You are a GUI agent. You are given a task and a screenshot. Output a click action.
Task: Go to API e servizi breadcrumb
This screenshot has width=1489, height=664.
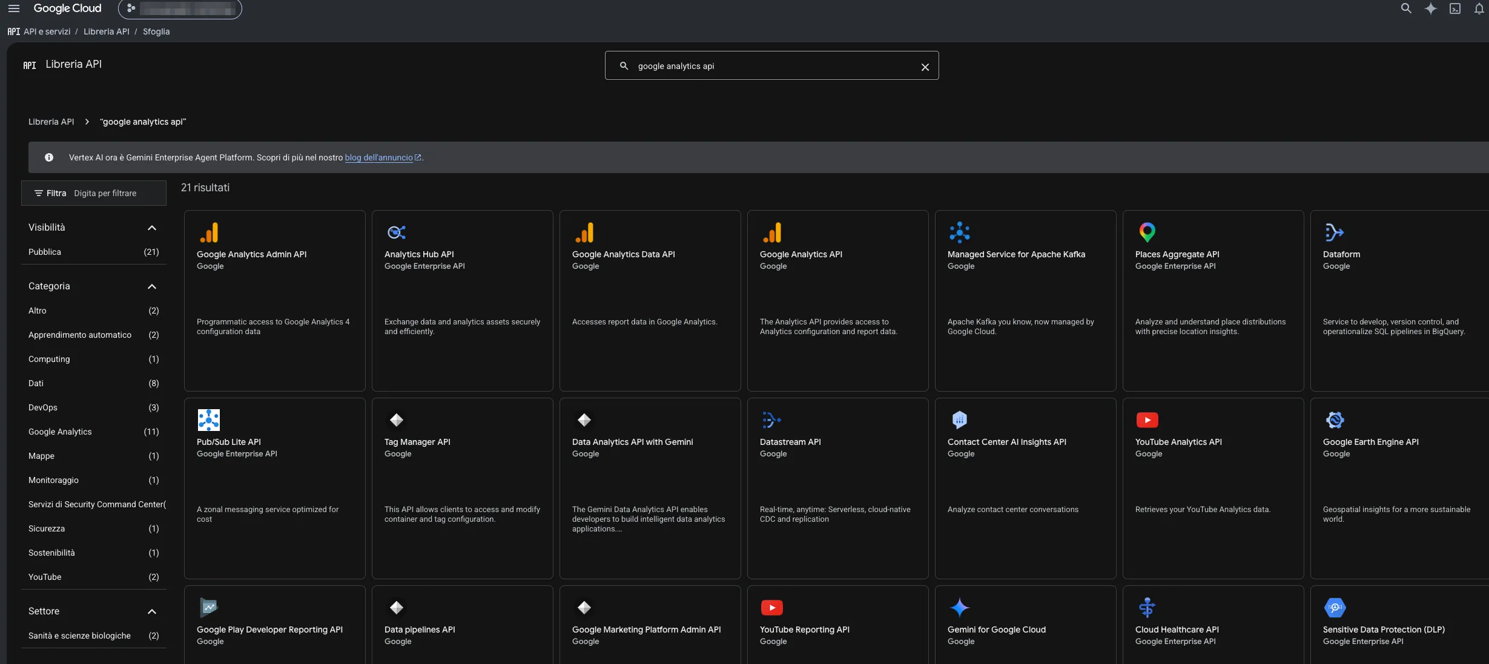[x=47, y=31]
